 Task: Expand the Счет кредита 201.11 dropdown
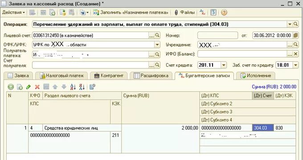click(x=224, y=65)
